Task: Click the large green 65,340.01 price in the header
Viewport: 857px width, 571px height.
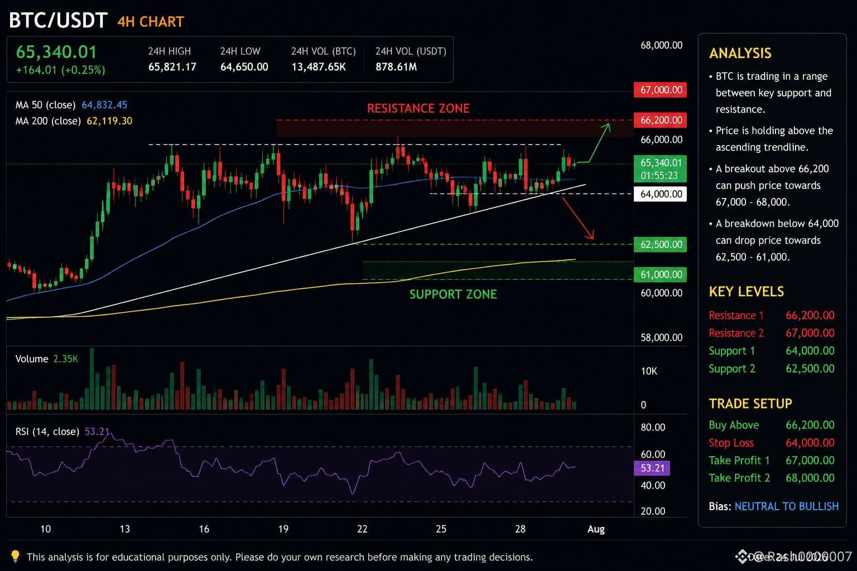Action: [x=56, y=52]
